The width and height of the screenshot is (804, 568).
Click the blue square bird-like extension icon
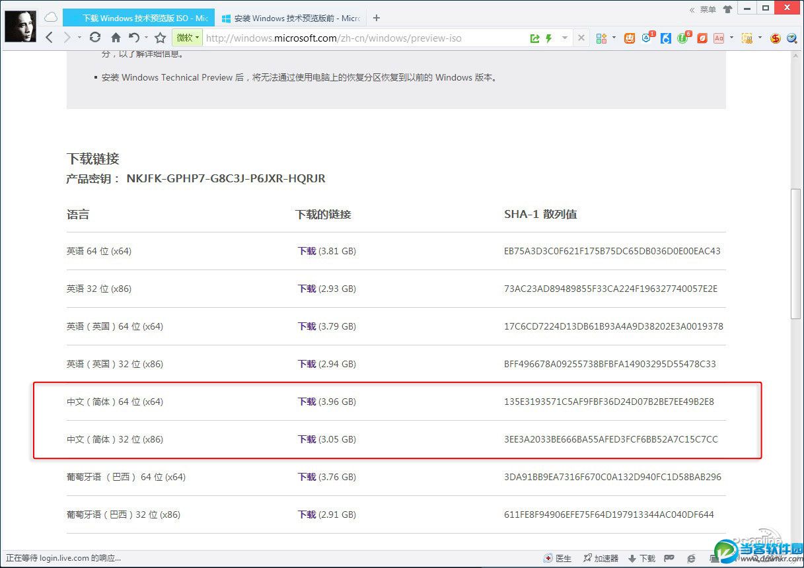coord(666,38)
